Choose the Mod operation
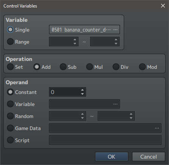Screen dimensions: 169x165 [142, 67]
